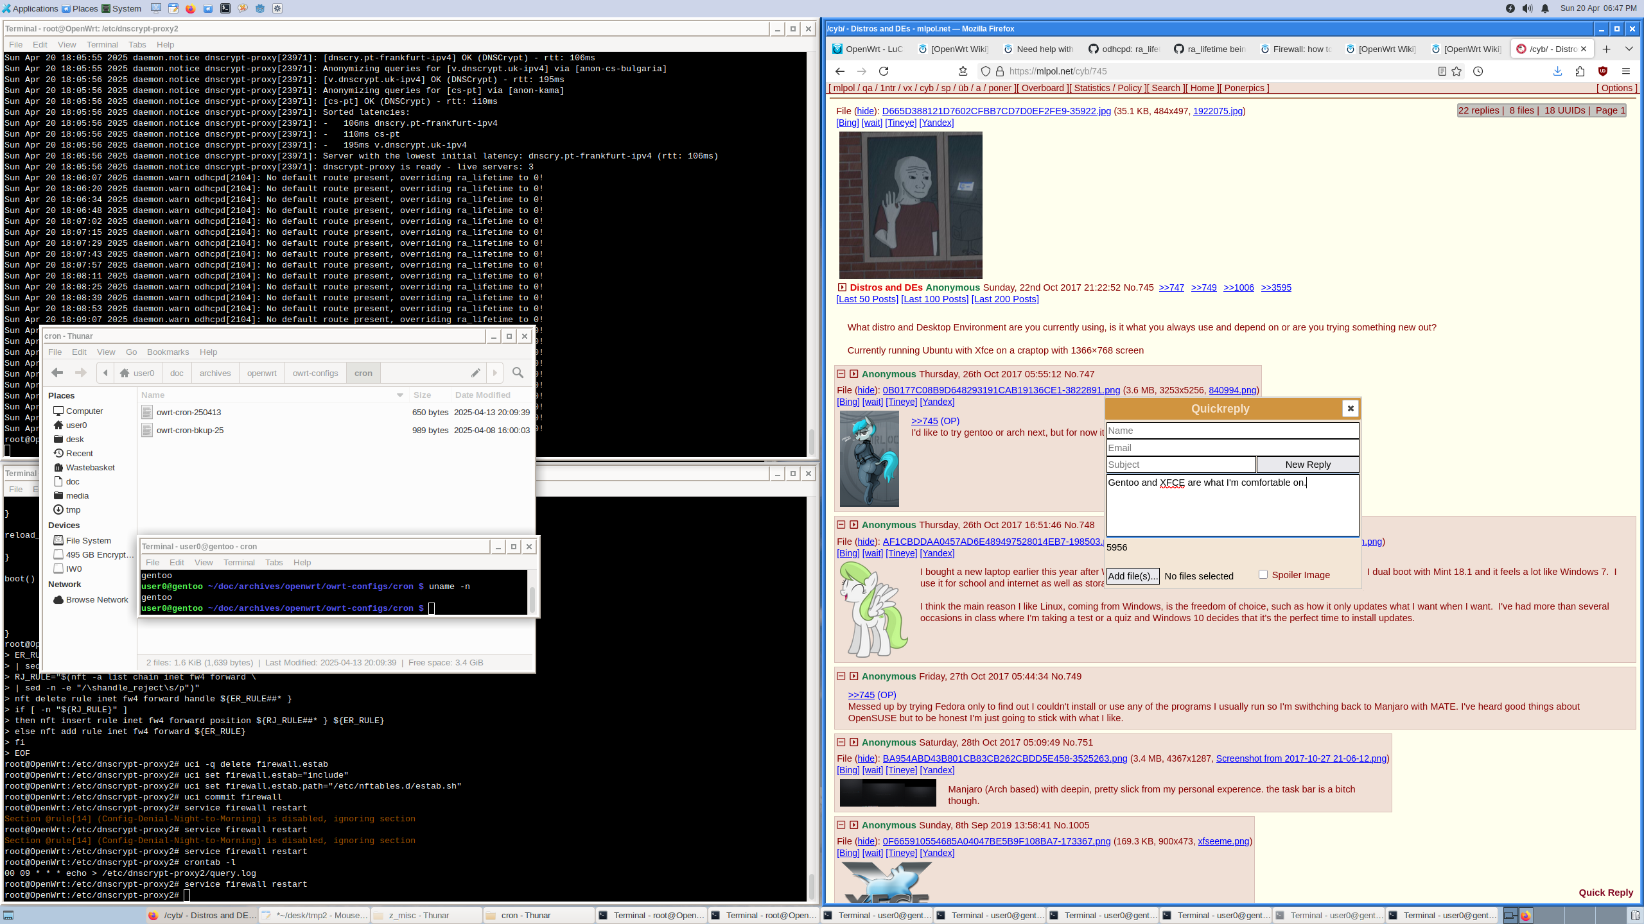Collapse post No.1005 with minus box
The width and height of the screenshot is (1644, 924).
[841, 825]
